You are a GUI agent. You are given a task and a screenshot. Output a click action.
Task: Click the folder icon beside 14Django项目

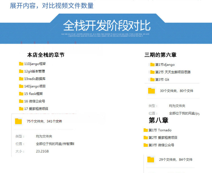pyautogui.click(x=21, y=86)
